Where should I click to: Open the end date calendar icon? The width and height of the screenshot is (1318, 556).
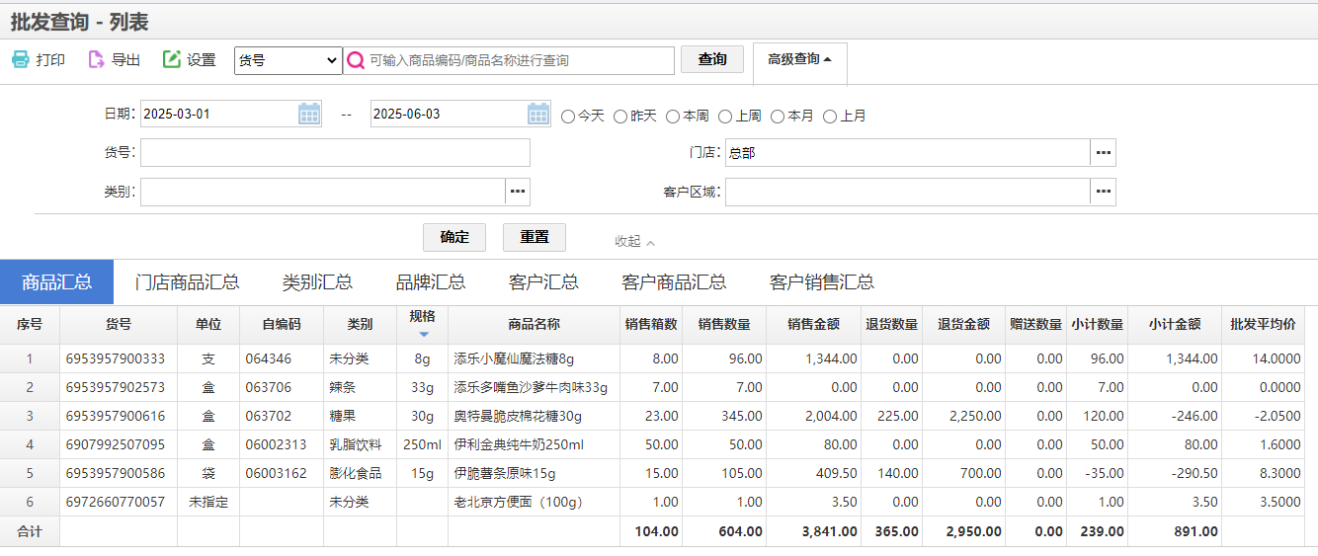click(x=538, y=114)
